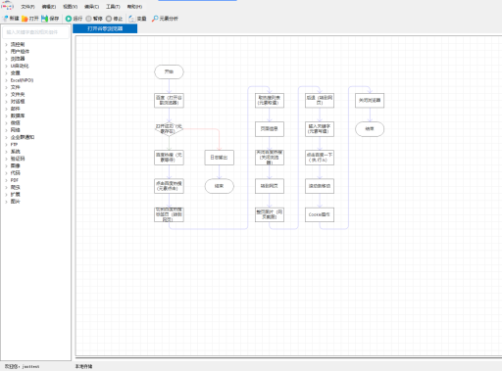Expand the 流控制 category chevron
The height and width of the screenshot is (371, 502).
pyautogui.click(x=6, y=44)
